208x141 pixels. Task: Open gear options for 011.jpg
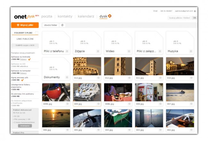(160, 78)
